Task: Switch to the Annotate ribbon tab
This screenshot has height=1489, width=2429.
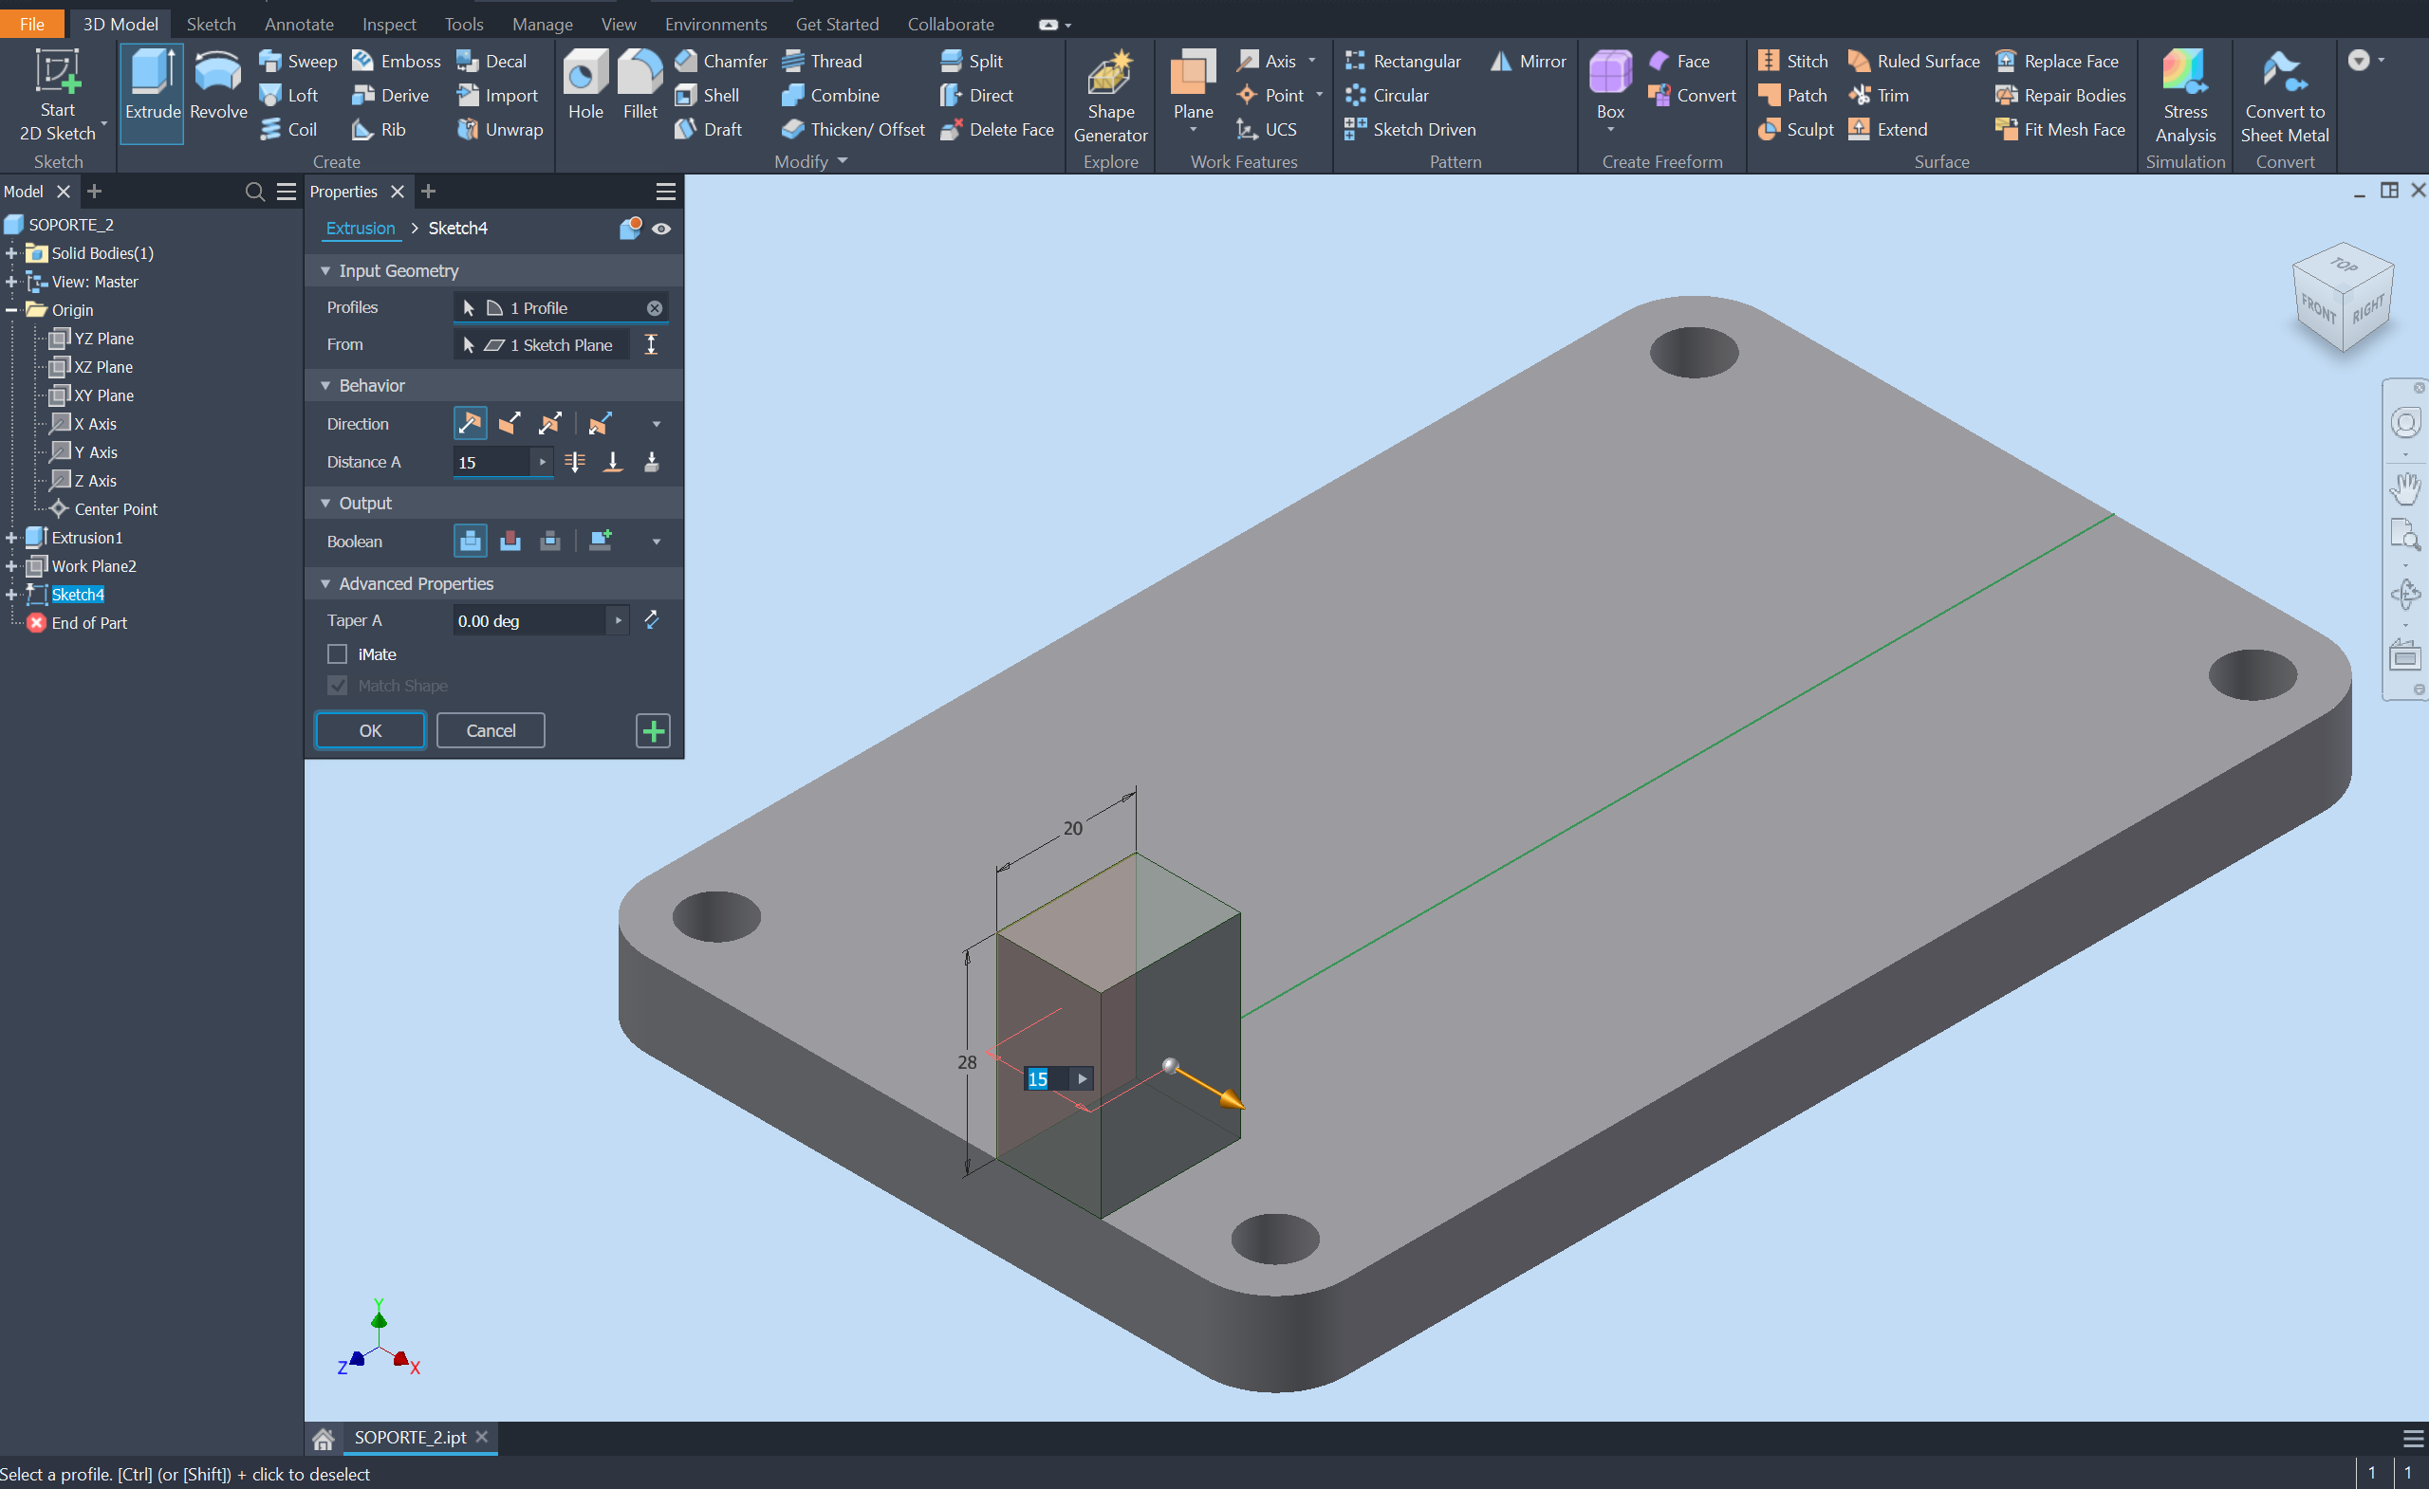Action: (299, 24)
